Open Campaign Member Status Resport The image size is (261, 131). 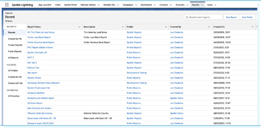point(43,83)
